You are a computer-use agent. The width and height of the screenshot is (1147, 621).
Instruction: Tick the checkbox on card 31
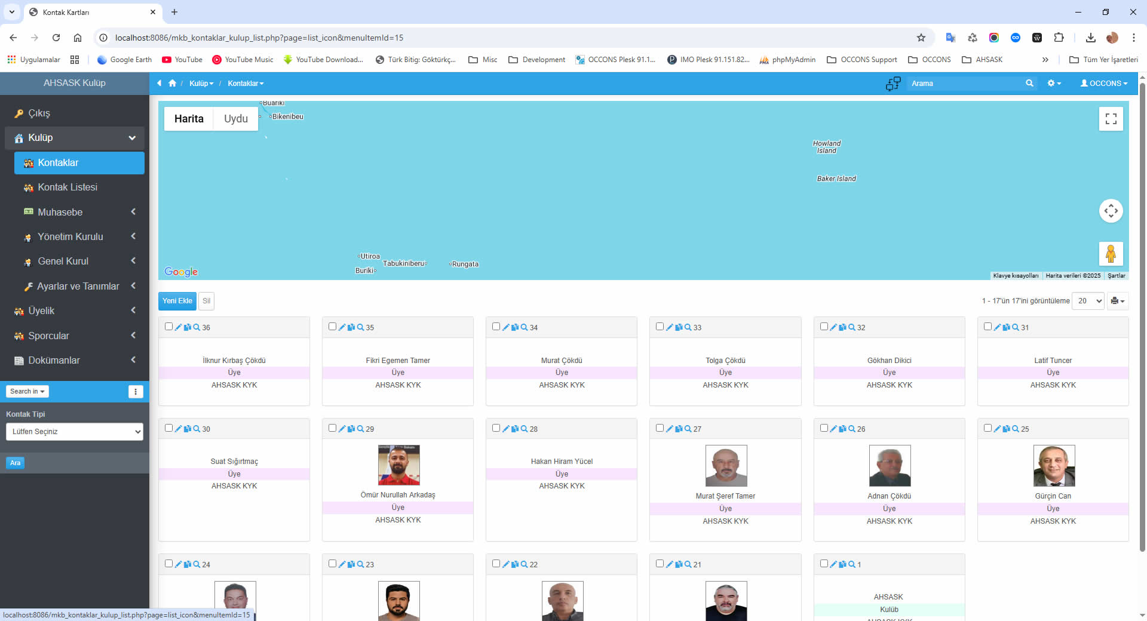point(987,327)
